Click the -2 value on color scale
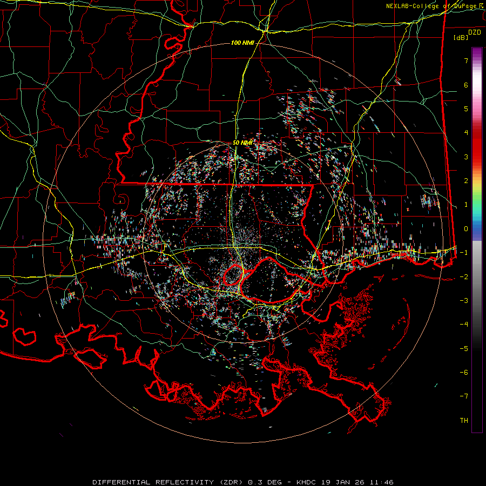This screenshot has height=486, width=486. pos(464,277)
